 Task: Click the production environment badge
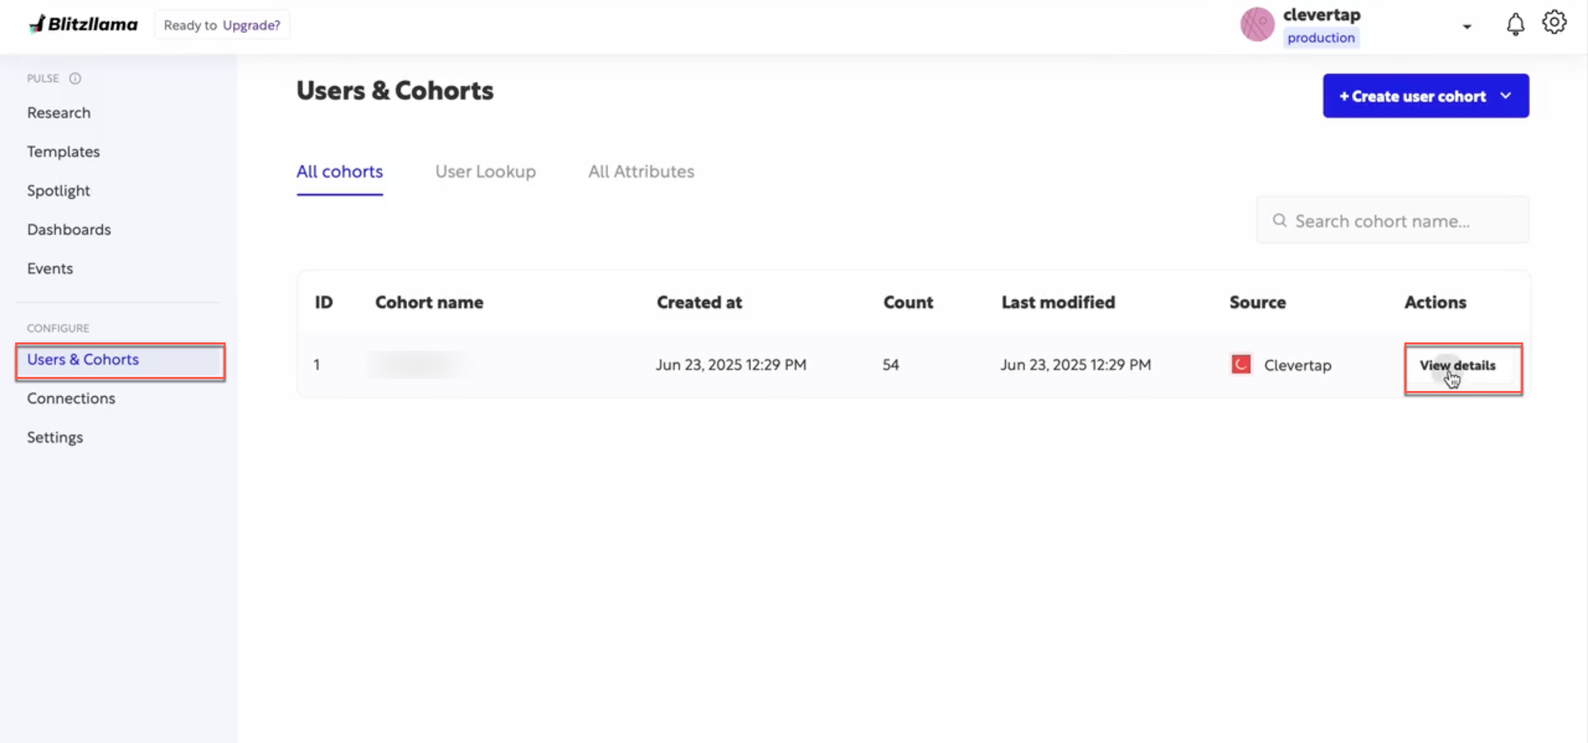pyautogui.click(x=1321, y=38)
